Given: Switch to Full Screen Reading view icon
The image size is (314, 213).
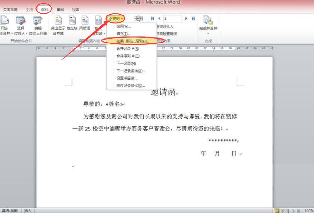Looking at the screenshot, I should point(282,211).
